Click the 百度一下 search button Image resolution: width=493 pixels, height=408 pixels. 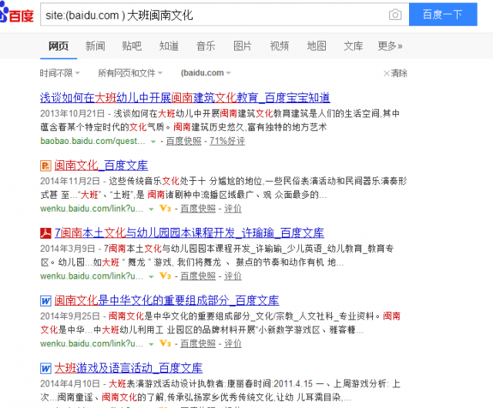(x=443, y=15)
